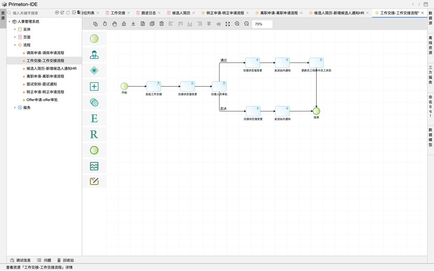Image resolution: width=434 pixels, height=271 pixels.
Task: Center-align nodes horizontally icon
Action: pos(209,24)
